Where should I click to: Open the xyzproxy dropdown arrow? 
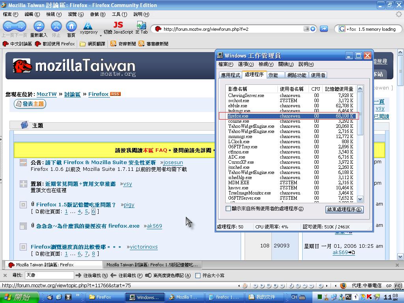click(101, 36)
